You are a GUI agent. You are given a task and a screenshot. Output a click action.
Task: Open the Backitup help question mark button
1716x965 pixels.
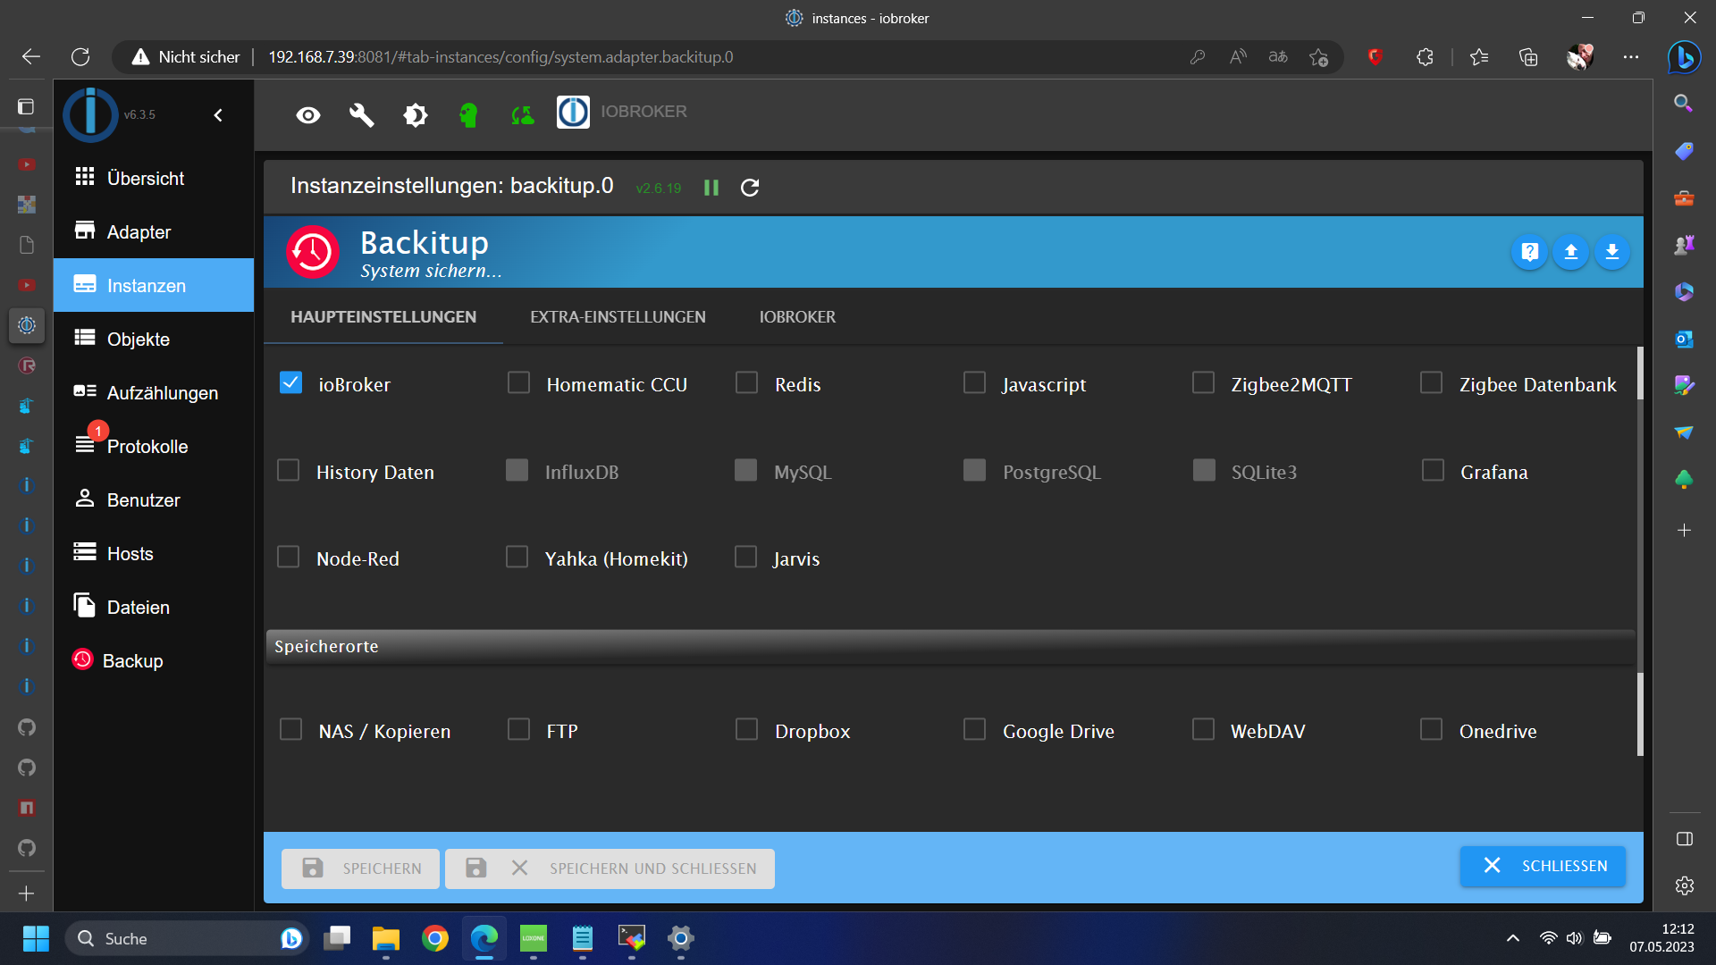pyautogui.click(x=1530, y=252)
